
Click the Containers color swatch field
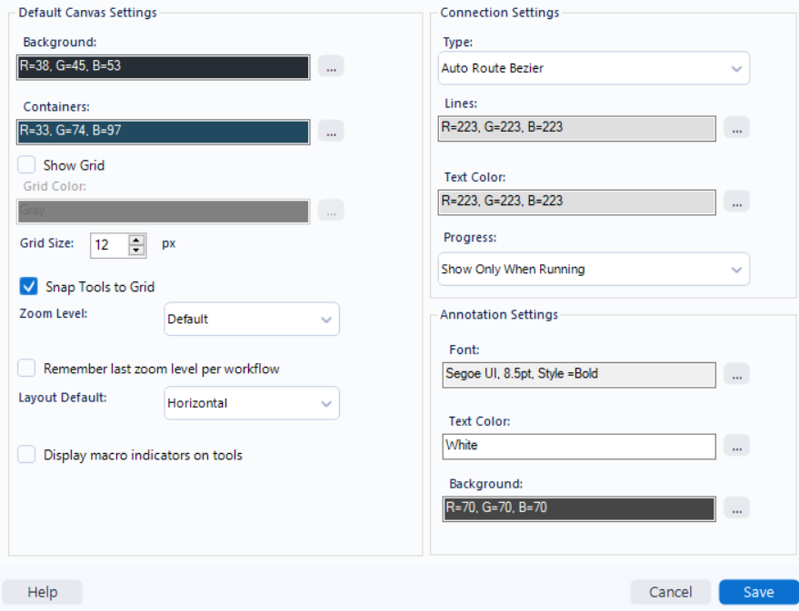coord(164,131)
